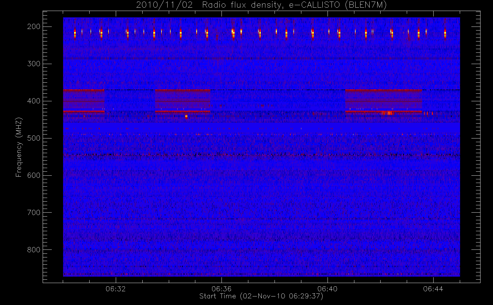Select the 600 frequency tick label

(34, 175)
